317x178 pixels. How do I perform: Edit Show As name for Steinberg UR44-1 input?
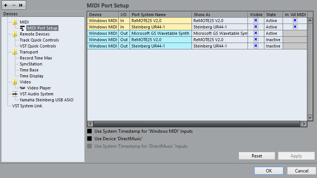(220, 27)
